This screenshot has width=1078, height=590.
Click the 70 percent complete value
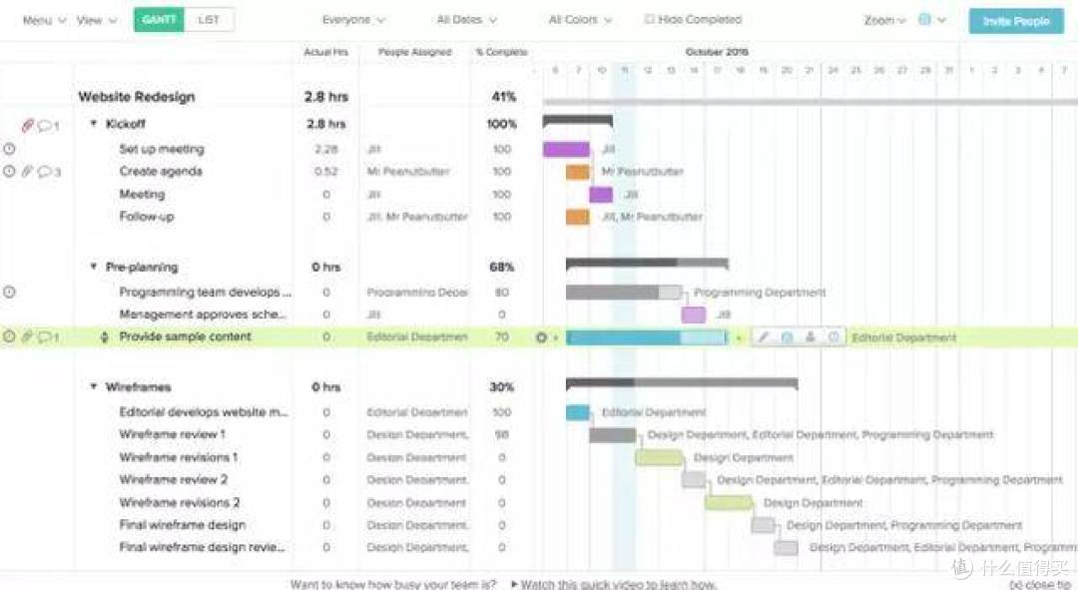tap(502, 337)
